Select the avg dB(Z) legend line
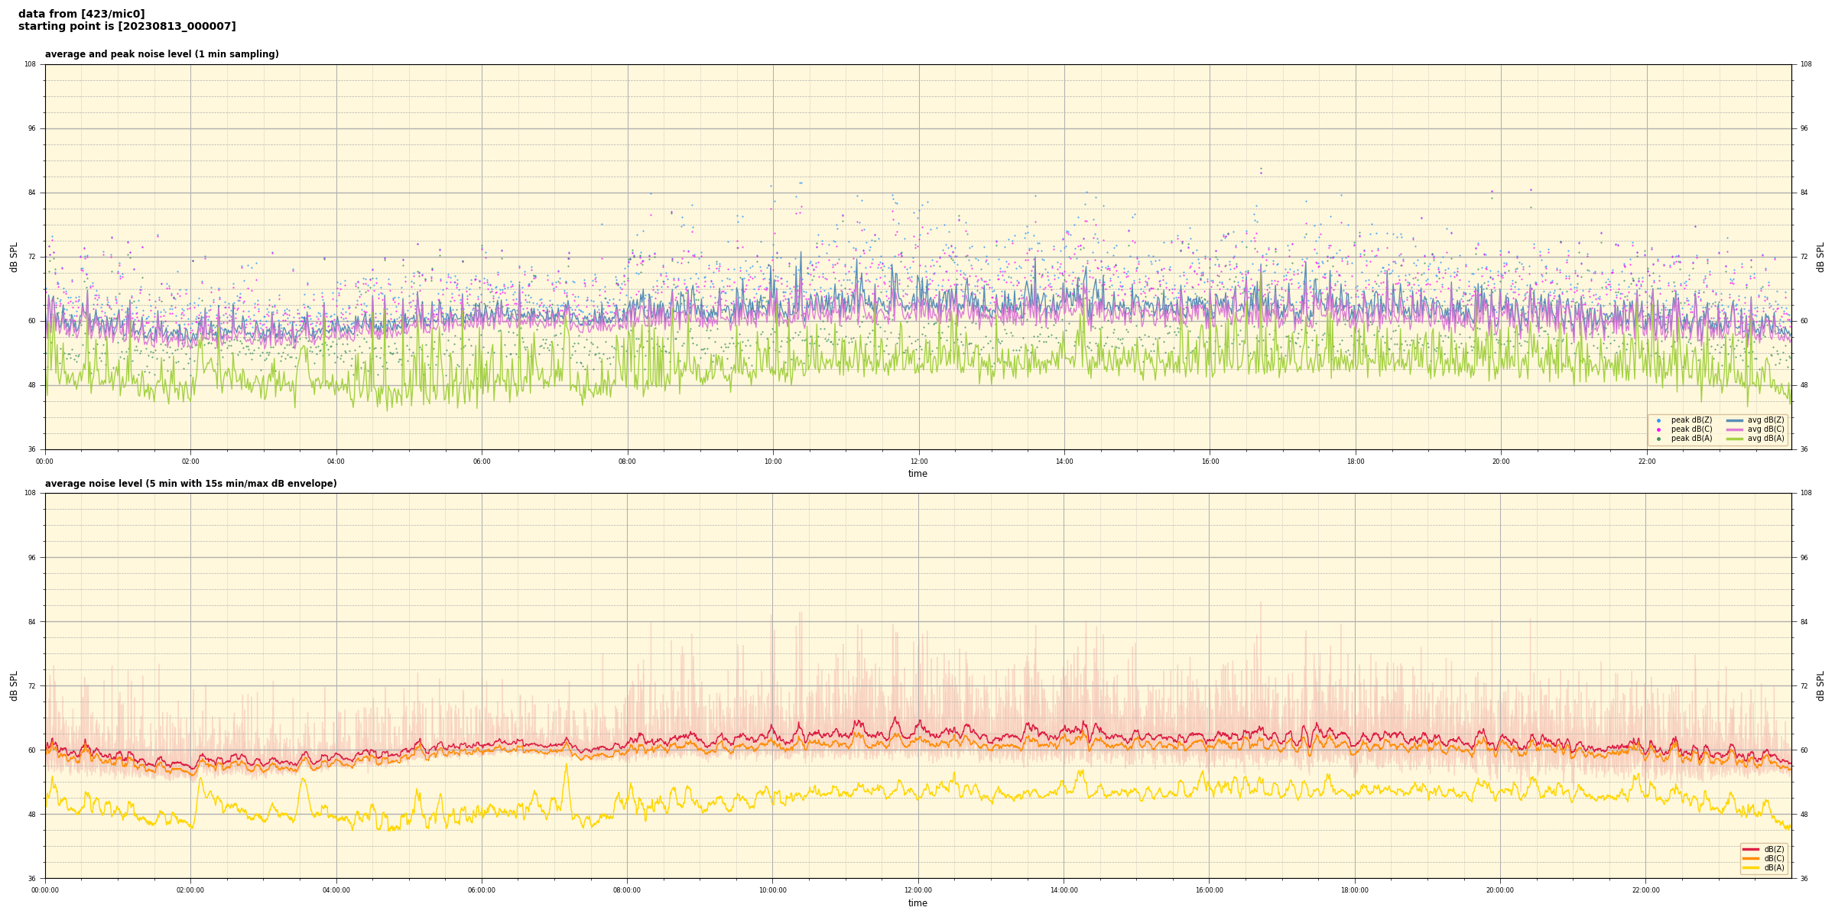 (1734, 420)
